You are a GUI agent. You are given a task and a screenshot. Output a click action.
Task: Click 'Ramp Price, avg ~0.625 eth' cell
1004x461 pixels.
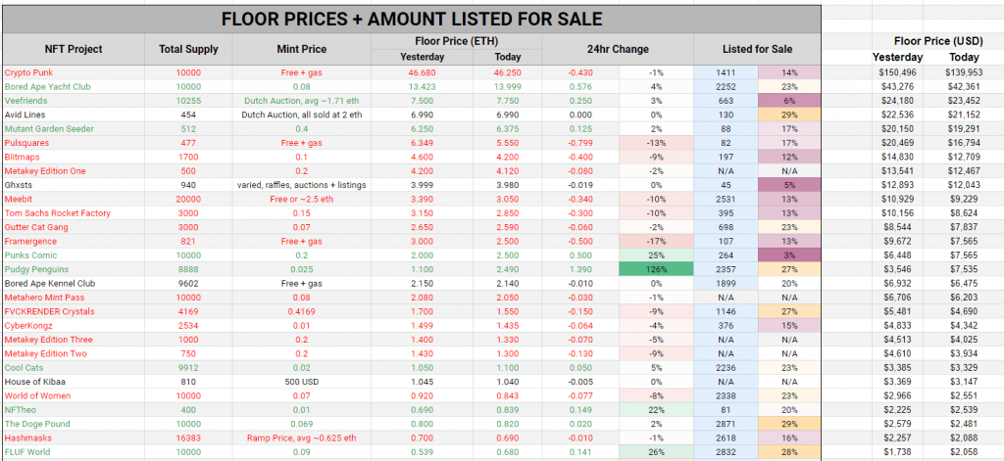point(302,438)
